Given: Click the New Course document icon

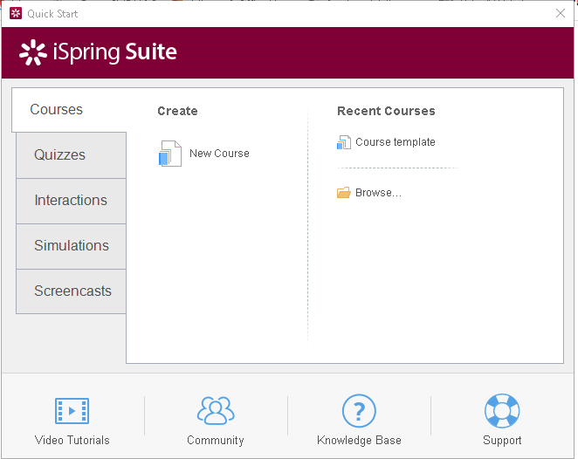Looking at the screenshot, I should pyautogui.click(x=170, y=154).
